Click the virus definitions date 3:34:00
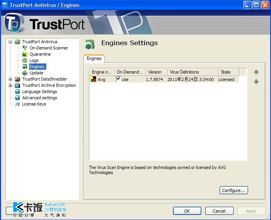Viewport: 271px width, 220px height. click(x=191, y=79)
